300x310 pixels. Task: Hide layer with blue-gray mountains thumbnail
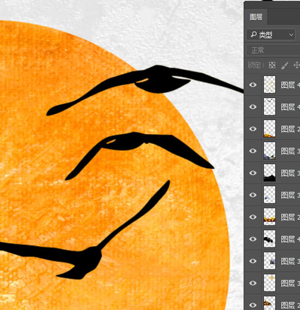[x=252, y=151]
